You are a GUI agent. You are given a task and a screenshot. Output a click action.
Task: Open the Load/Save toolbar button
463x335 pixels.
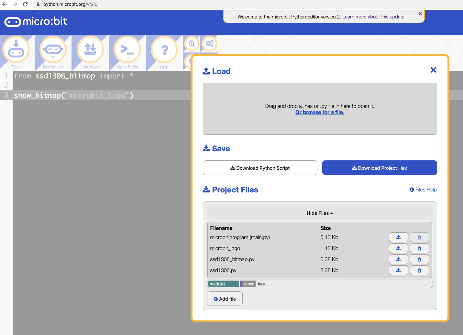pos(90,50)
